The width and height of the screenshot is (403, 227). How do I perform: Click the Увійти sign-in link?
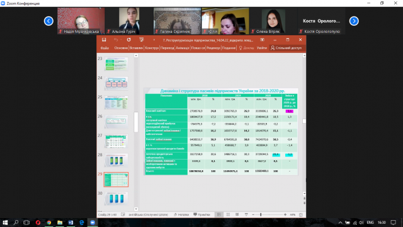point(262,48)
